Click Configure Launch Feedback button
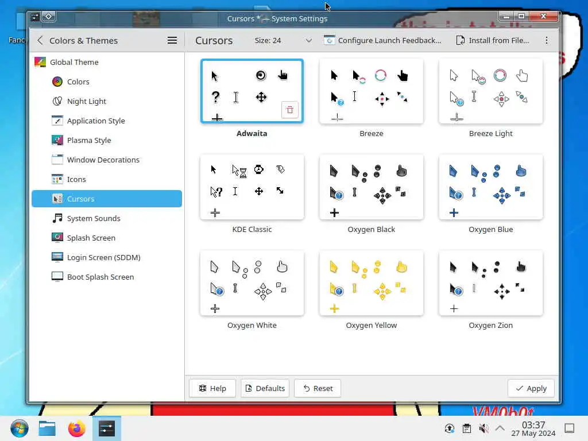Viewport: 588px width, 441px height. point(382,41)
